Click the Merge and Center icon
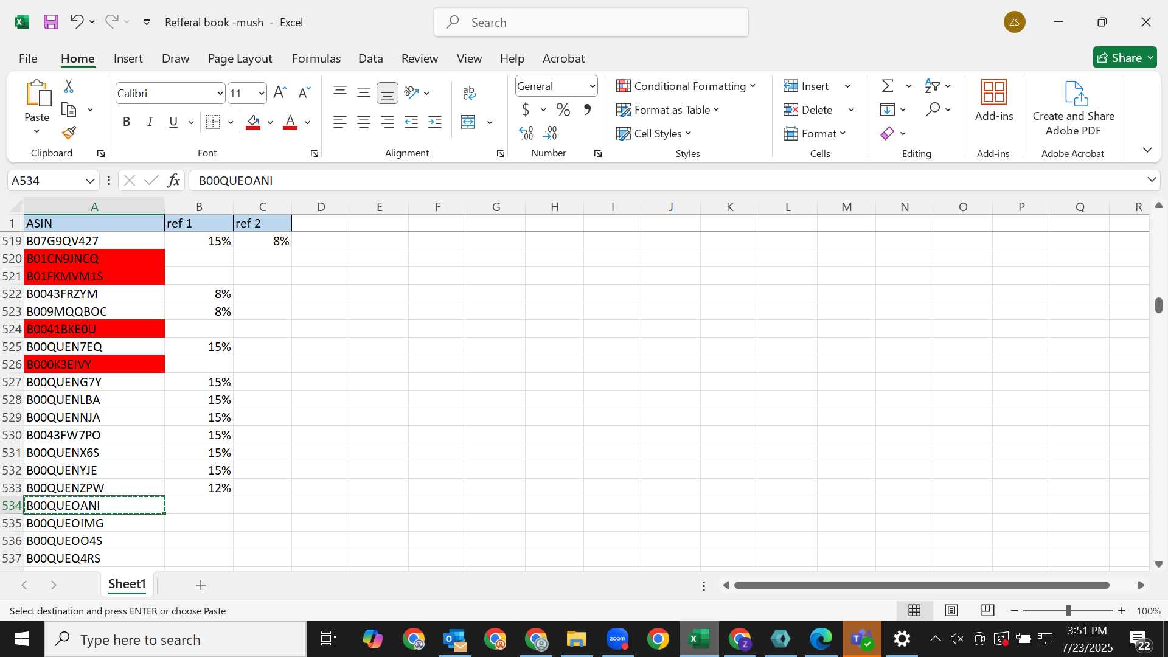Image resolution: width=1168 pixels, height=657 pixels. click(x=468, y=122)
